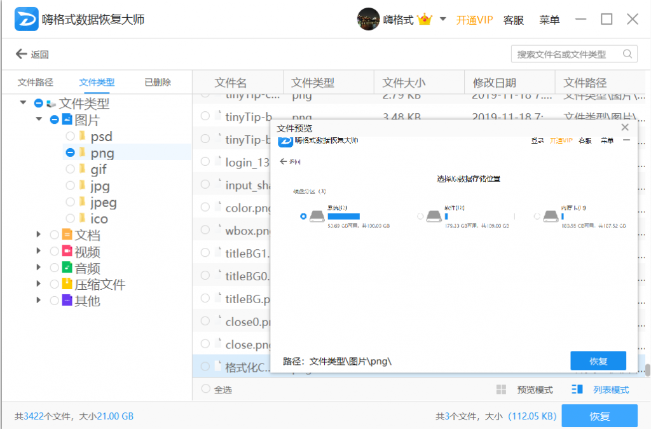
Task: Check the close.png row checkbox
Action: (205, 344)
